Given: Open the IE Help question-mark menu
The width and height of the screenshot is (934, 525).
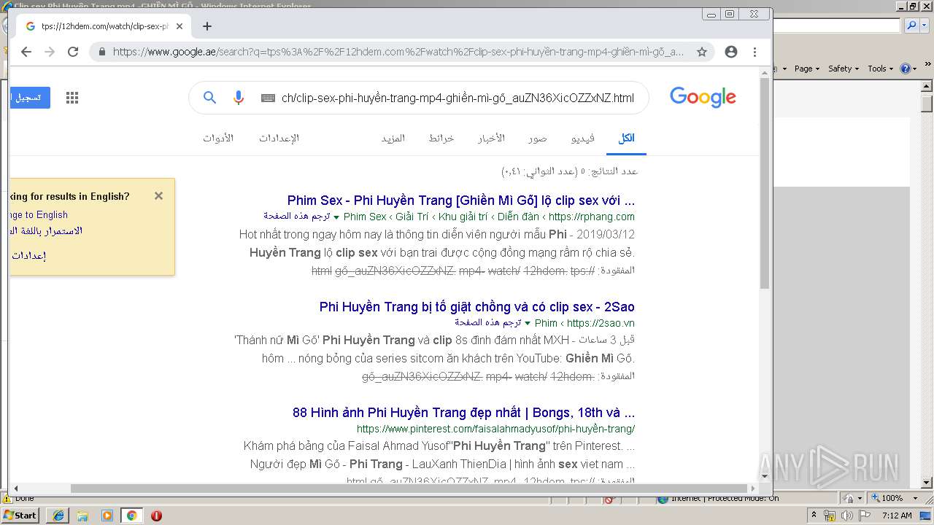Looking at the screenshot, I should pos(908,69).
